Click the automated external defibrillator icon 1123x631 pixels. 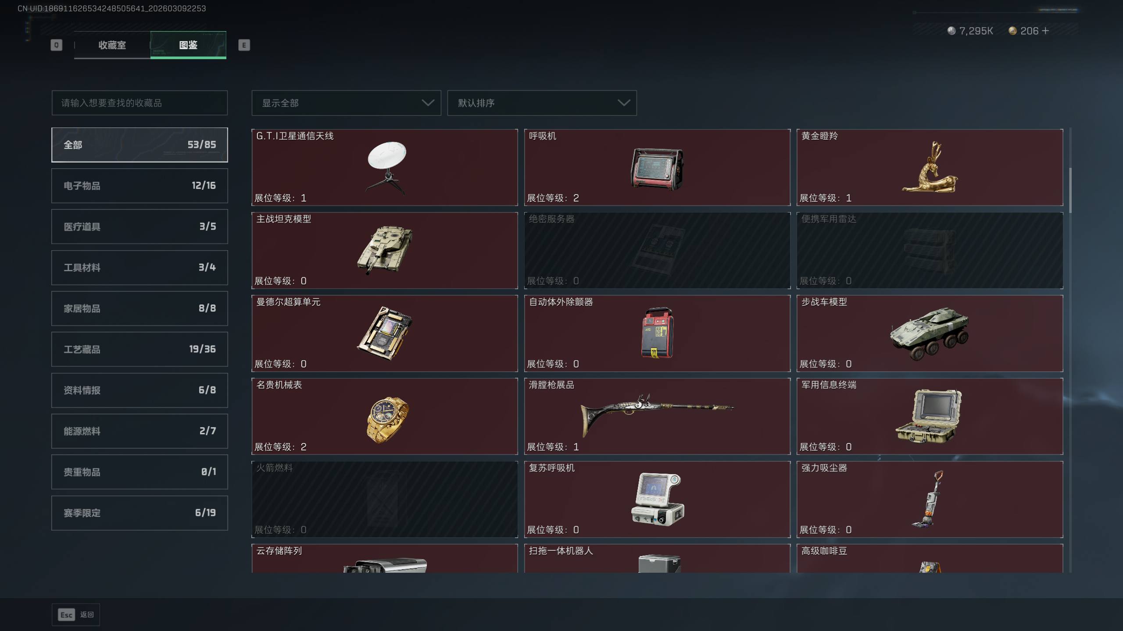click(657, 333)
